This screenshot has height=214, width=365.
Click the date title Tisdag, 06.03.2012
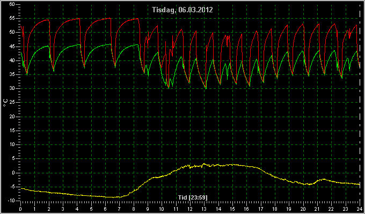[x=182, y=10]
